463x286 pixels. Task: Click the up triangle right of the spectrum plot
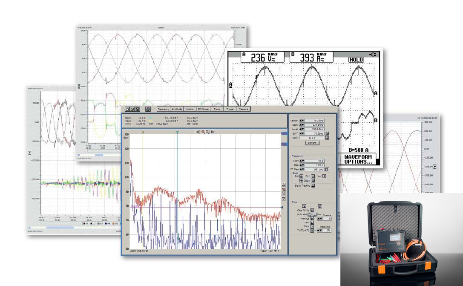tap(284, 185)
